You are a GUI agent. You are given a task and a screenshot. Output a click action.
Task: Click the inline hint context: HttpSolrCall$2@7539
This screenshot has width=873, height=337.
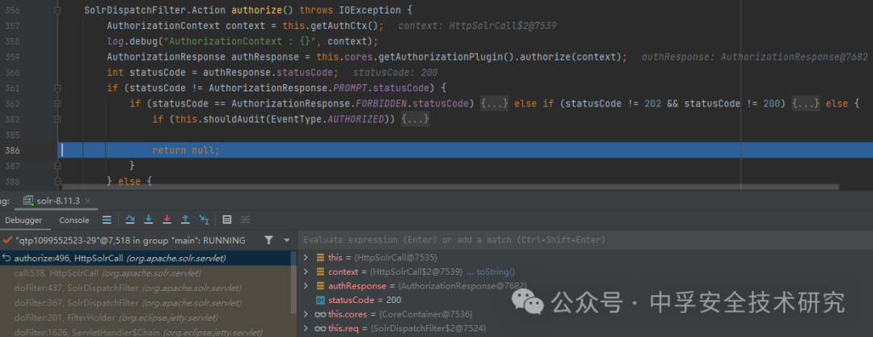tap(477, 26)
